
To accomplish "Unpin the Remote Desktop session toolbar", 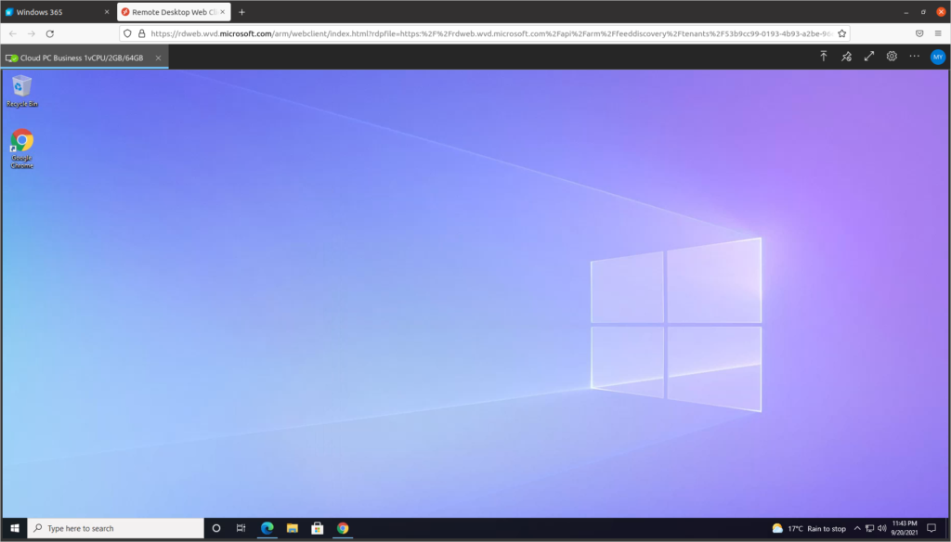I will (847, 57).
